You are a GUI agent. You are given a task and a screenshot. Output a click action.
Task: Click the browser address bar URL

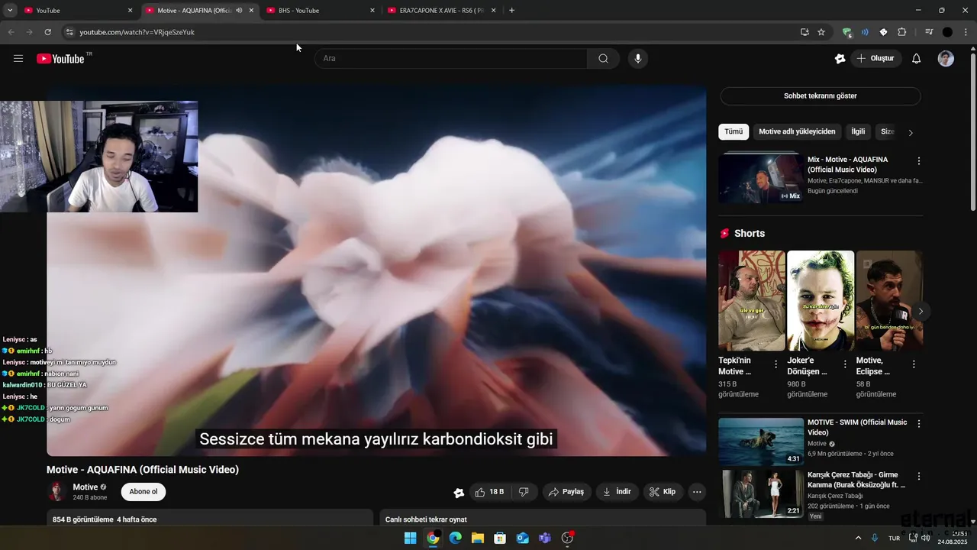click(x=137, y=32)
